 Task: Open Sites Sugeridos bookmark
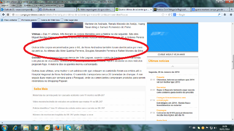point(69,20)
